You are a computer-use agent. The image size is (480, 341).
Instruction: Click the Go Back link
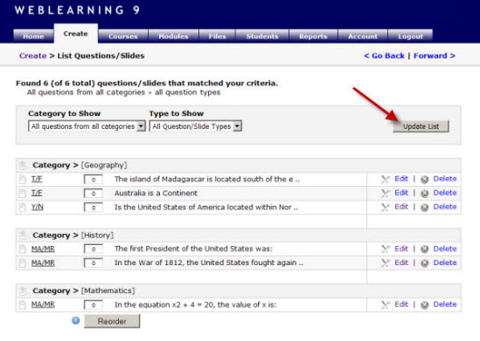[x=384, y=56]
